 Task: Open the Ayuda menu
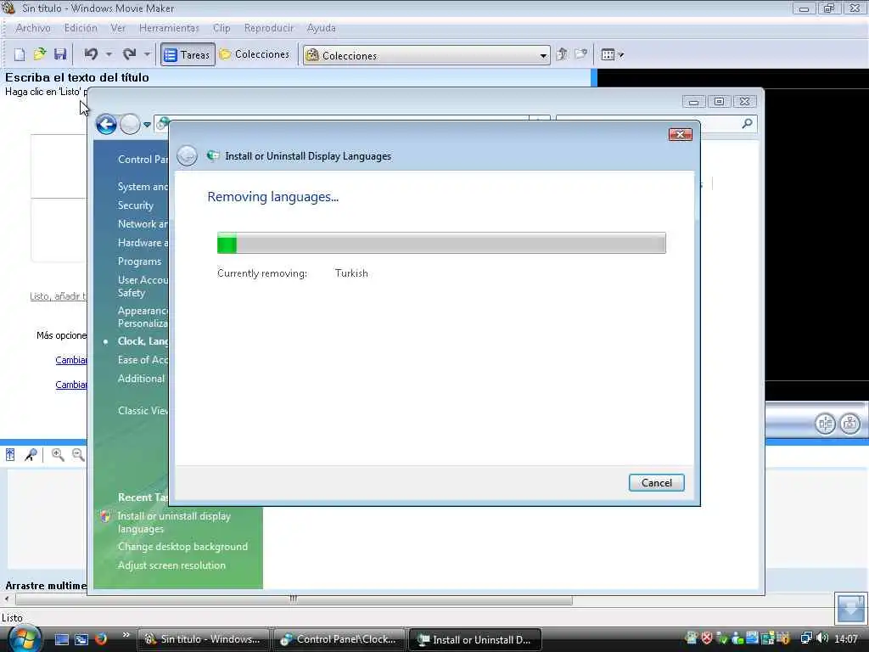coord(321,28)
